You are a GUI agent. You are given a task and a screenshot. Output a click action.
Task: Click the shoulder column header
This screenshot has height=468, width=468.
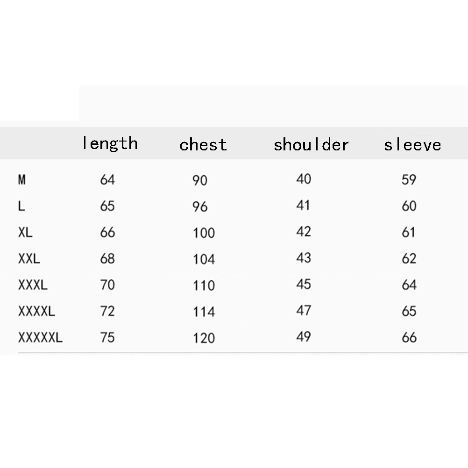click(x=311, y=144)
